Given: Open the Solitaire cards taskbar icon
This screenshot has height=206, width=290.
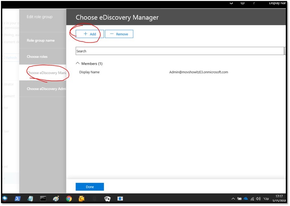Looking at the screenshot, I should [107, 199].
